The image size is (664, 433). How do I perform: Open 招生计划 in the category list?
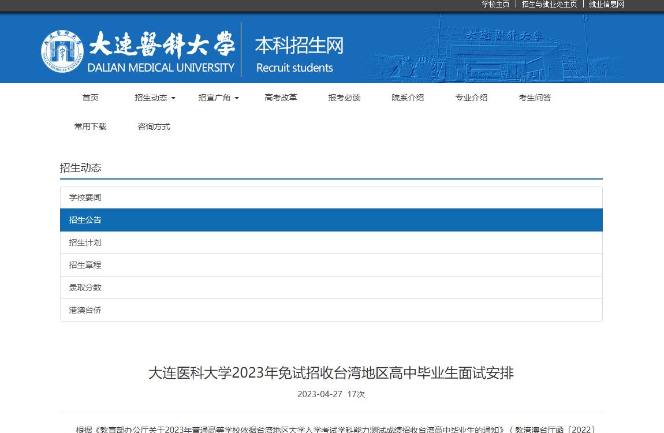(x=331, y=242)
